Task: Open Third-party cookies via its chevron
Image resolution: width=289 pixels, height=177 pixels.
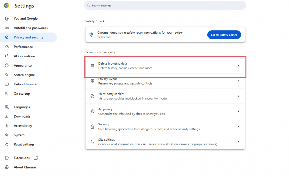Action: (238, 96)
